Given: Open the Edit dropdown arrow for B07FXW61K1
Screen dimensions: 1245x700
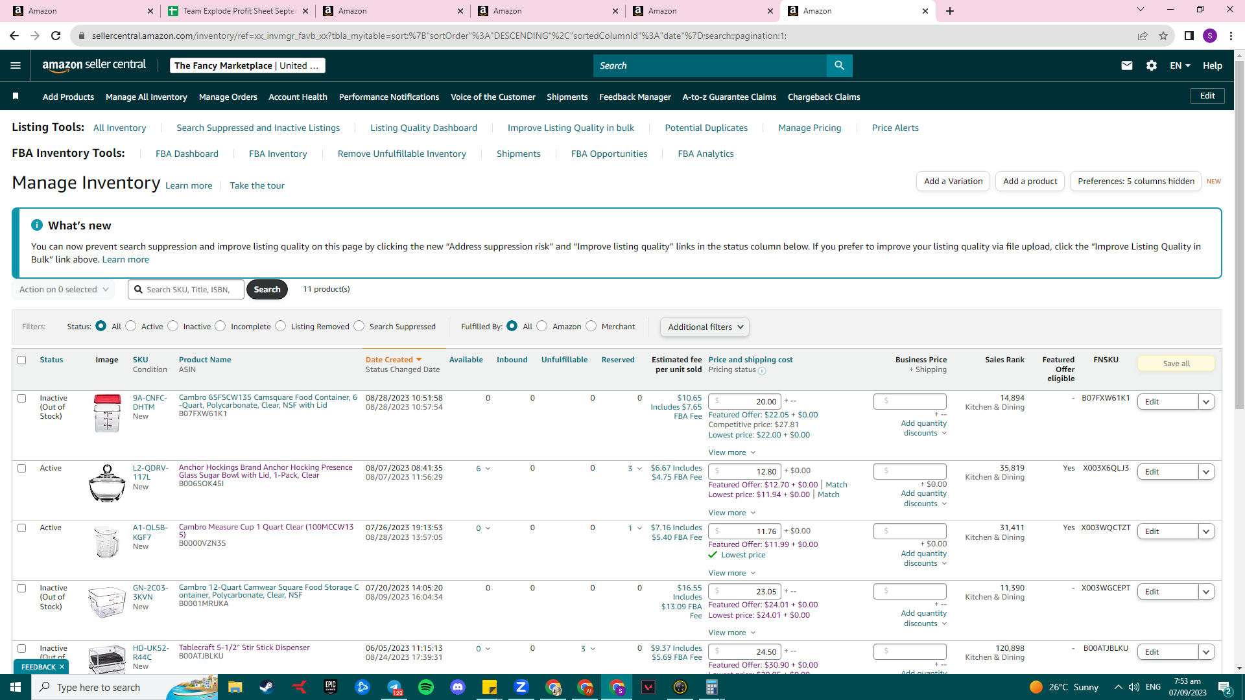Looking at the screenshot, I should click(x=1206, y=402).
